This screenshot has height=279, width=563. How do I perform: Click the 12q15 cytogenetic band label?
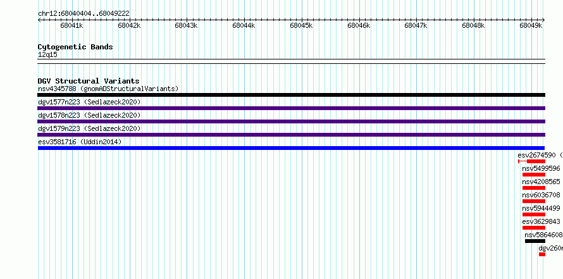pos(47,55)
